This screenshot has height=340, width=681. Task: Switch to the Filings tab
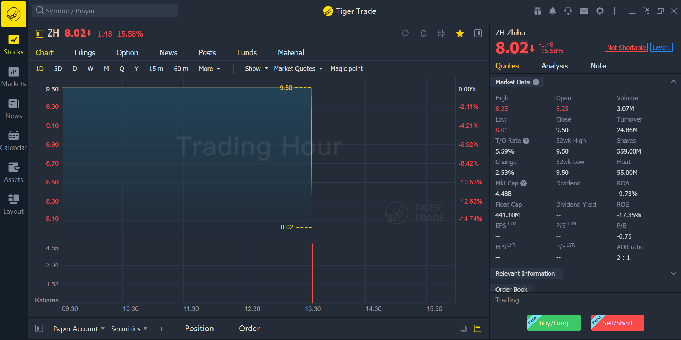click(x=85, y=53)
